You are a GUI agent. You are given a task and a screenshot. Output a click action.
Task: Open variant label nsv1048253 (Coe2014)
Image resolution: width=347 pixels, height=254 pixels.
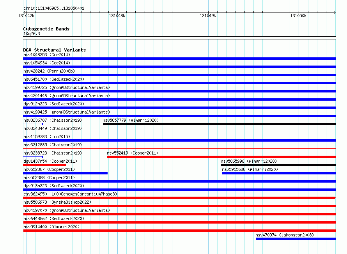47,55
